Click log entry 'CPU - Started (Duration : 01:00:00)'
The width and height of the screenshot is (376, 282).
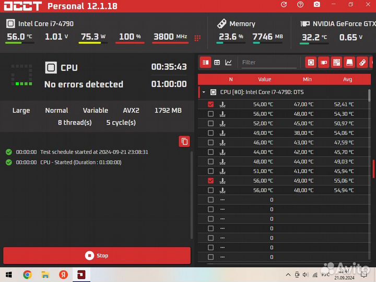(x=81, y=162)
